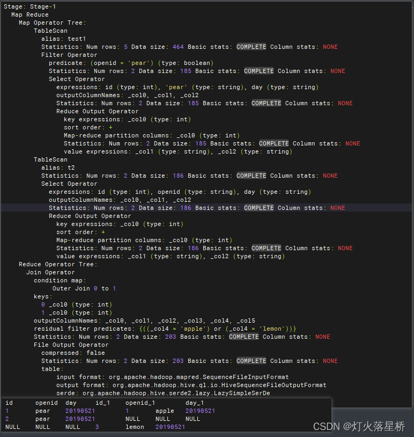Screen dimensions: 414x437
Task: Click the 'lemon' cell in results
Action: pos(135,427)
